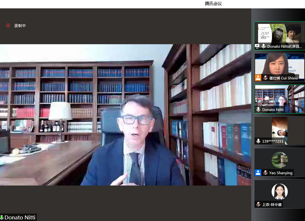This screenshot has width=305, height=221.
Task: Click the green microphone icon beside the speaker's name label
Action: click(x=2, y=217)
